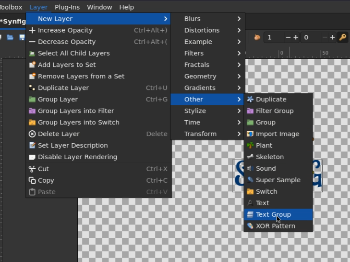Screen dimensions: 350x262
Task: Expand the Distortions submenu
Action: [208, 30]
